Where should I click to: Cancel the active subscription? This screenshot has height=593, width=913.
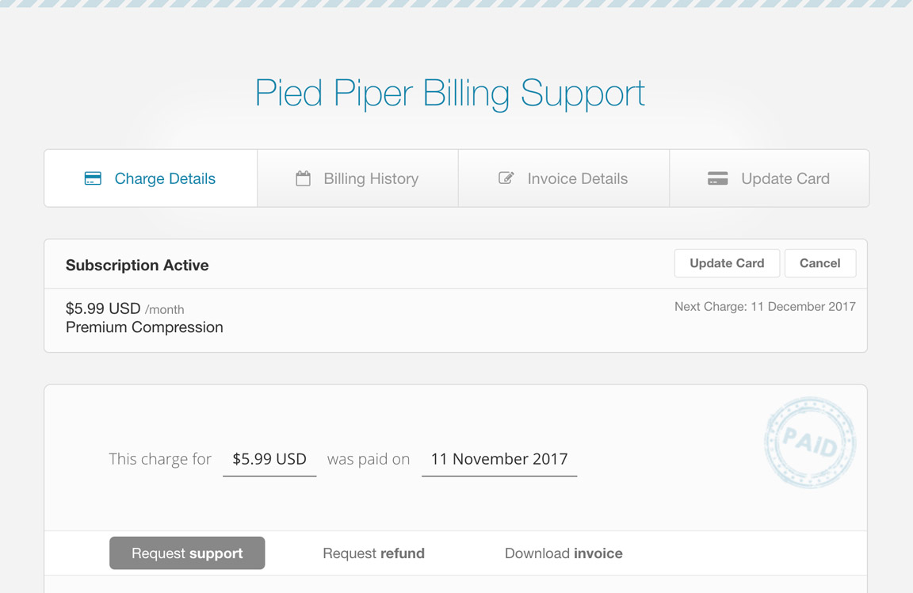(819, 263)
